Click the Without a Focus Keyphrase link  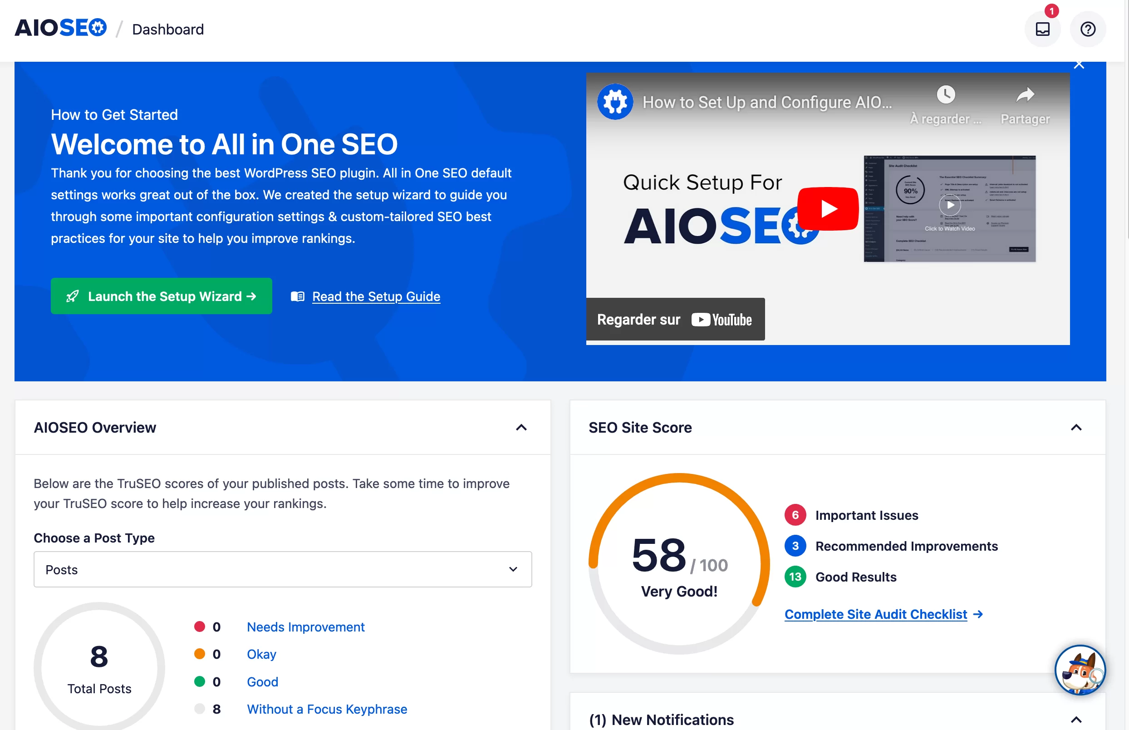pos(327,709)
